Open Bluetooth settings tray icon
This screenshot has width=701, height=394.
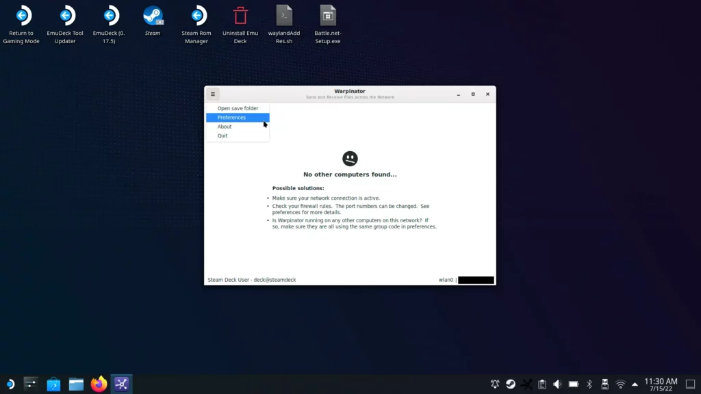pos(589,384)
